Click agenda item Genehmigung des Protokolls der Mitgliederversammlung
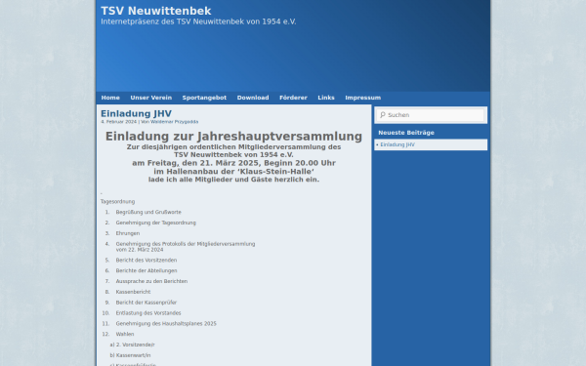586x366 pixels. point(186,247)
